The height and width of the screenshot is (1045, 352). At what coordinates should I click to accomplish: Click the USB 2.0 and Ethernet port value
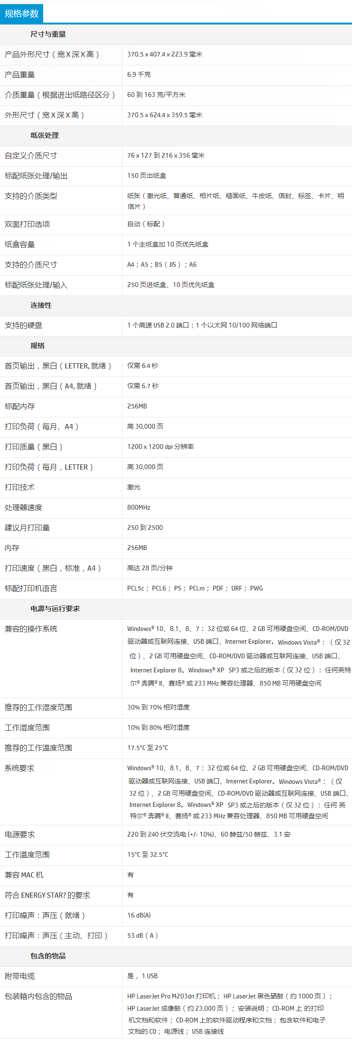(202, 326)
